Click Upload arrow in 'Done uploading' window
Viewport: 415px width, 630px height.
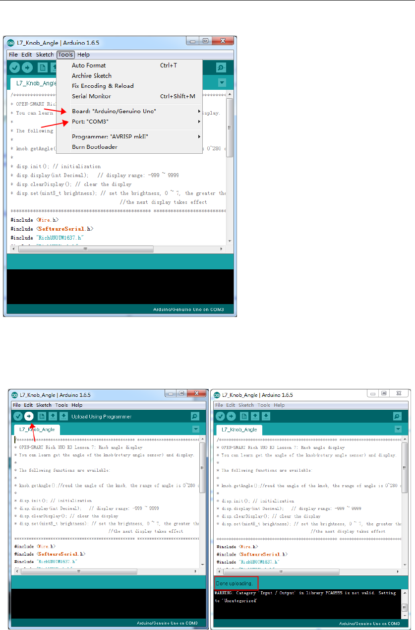[231, 416]
